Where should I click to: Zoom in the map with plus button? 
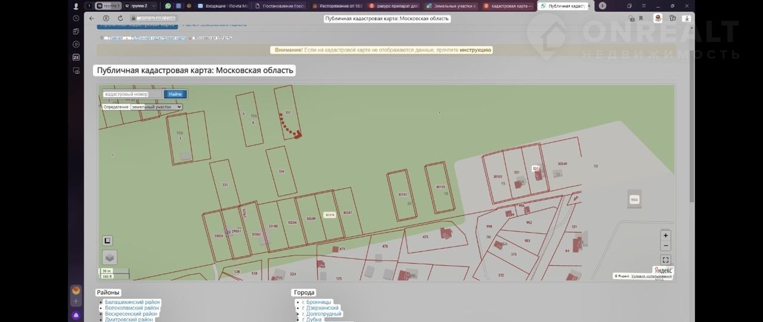click(666, 235)
